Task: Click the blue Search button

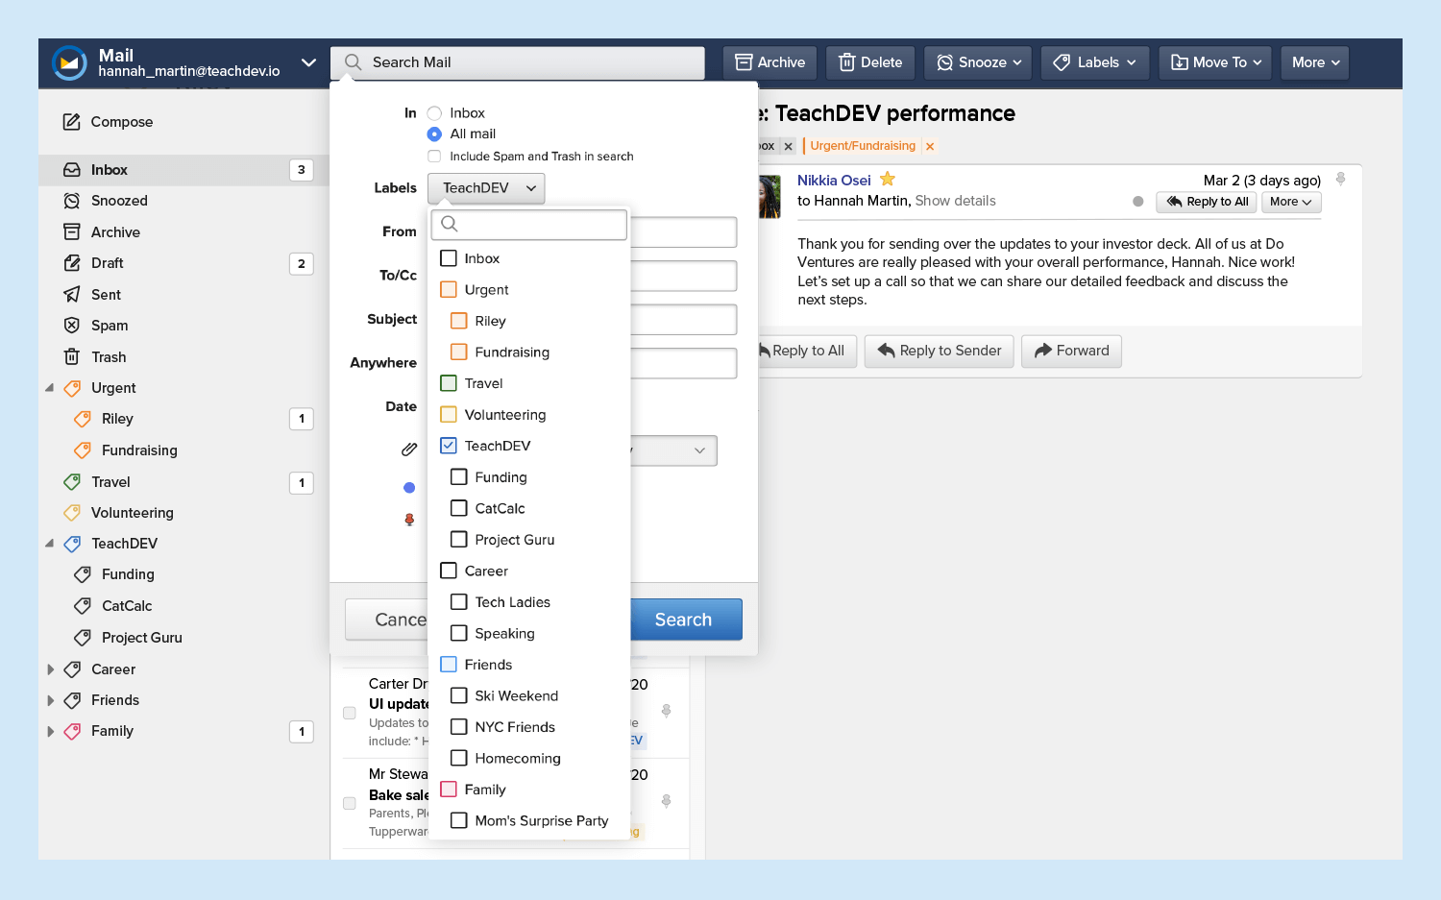Action: tap(685, 620)
